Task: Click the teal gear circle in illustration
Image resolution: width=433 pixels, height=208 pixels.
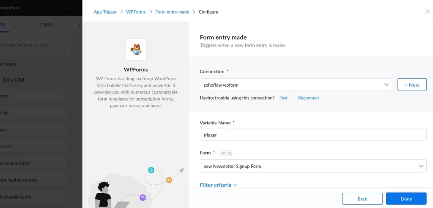Action: (x=151, y=170)
